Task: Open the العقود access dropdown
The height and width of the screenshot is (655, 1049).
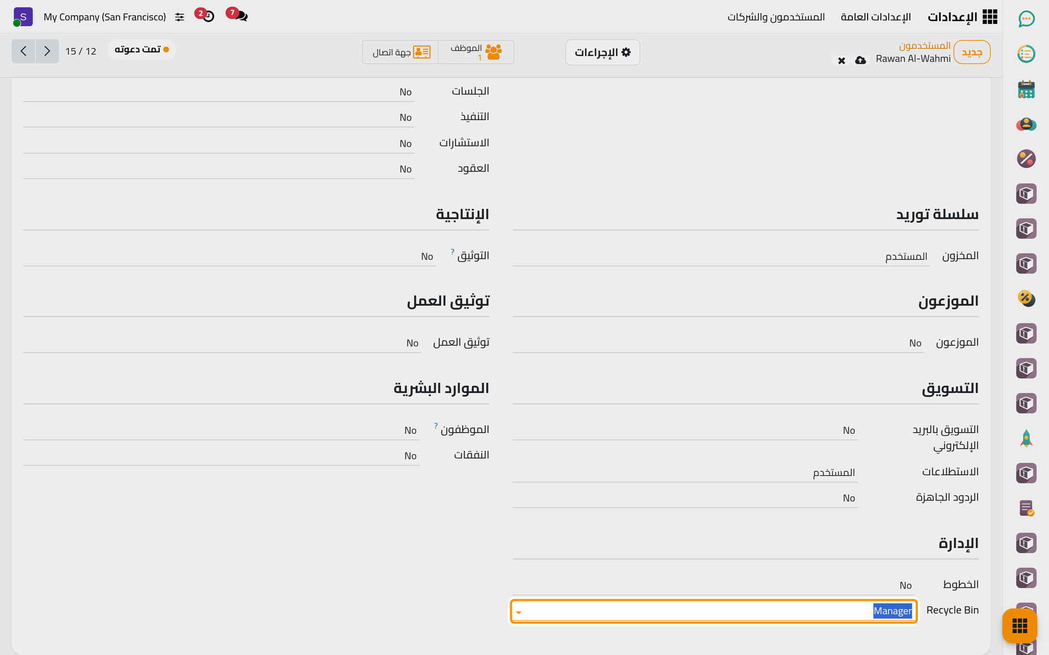Action: (x=219, y=169)
